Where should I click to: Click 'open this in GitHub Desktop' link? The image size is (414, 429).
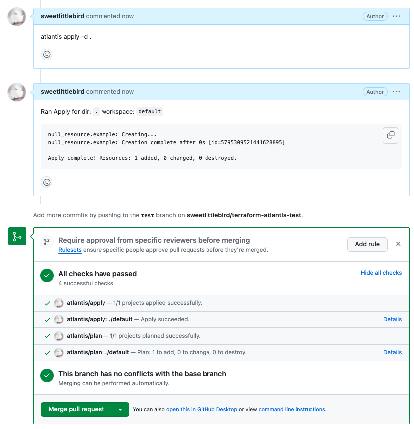coord(202,409)
